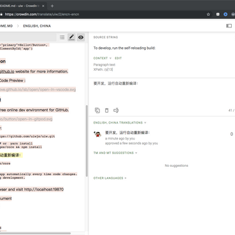Image resolution: width=235 pixels, height=235 pixels.
Task: Click the ENGLISH, CHINA breadcrumb
Action: click(x=37, y=26)
